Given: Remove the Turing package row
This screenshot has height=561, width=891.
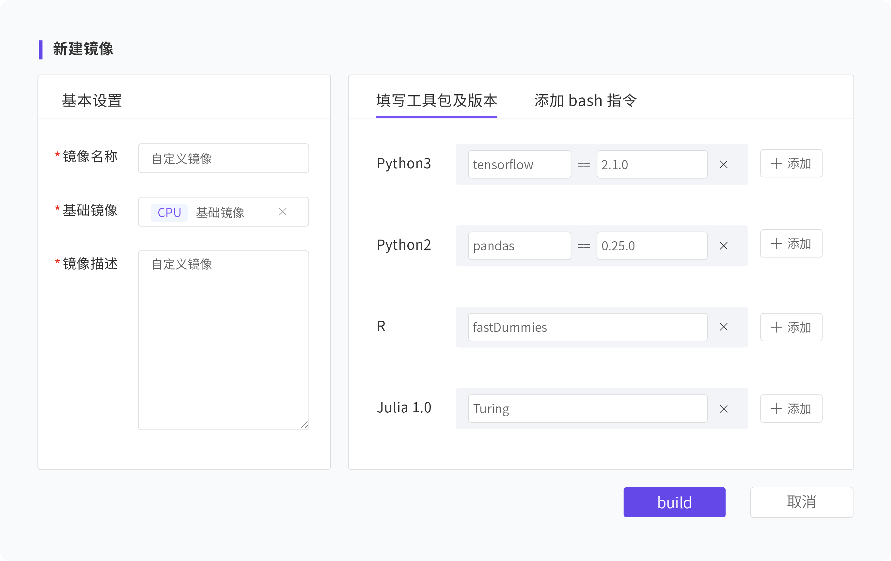Looking at the screenshot, I should click(x=723, y=409).
